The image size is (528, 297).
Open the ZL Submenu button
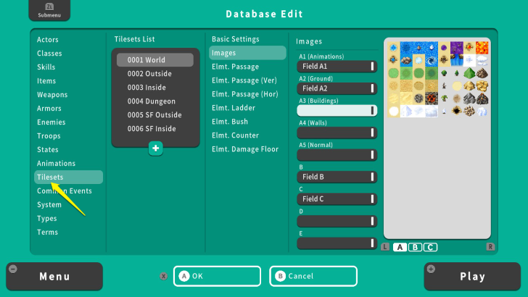click(49, 10)
